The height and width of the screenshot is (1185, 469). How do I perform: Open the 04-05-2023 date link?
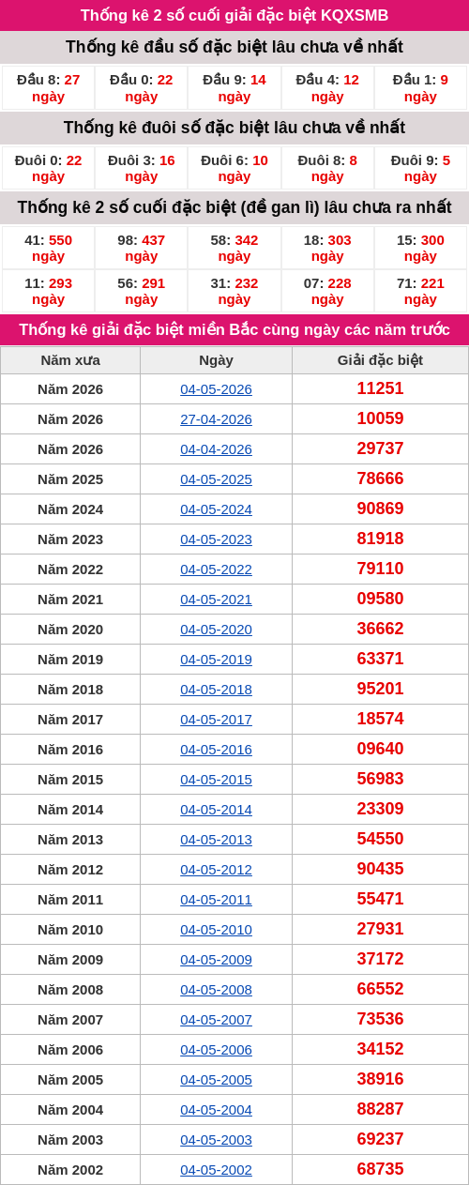click(x=216, y=539)
